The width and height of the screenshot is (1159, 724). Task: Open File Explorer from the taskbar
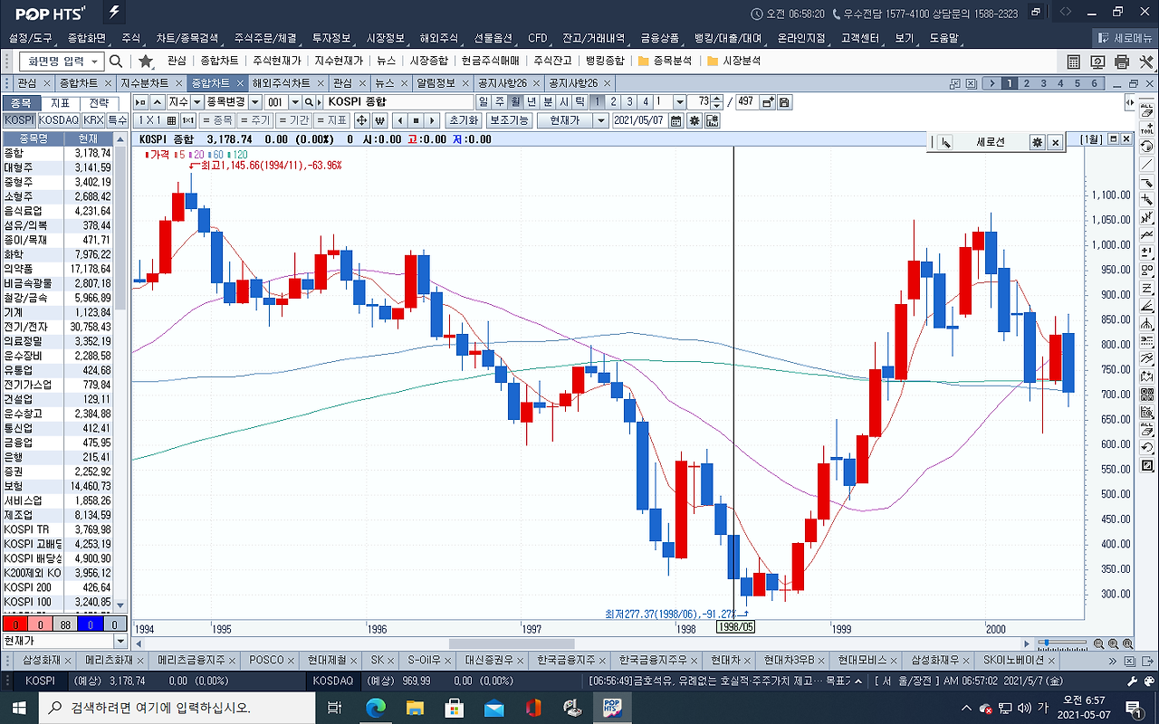(x=415, y=707)
